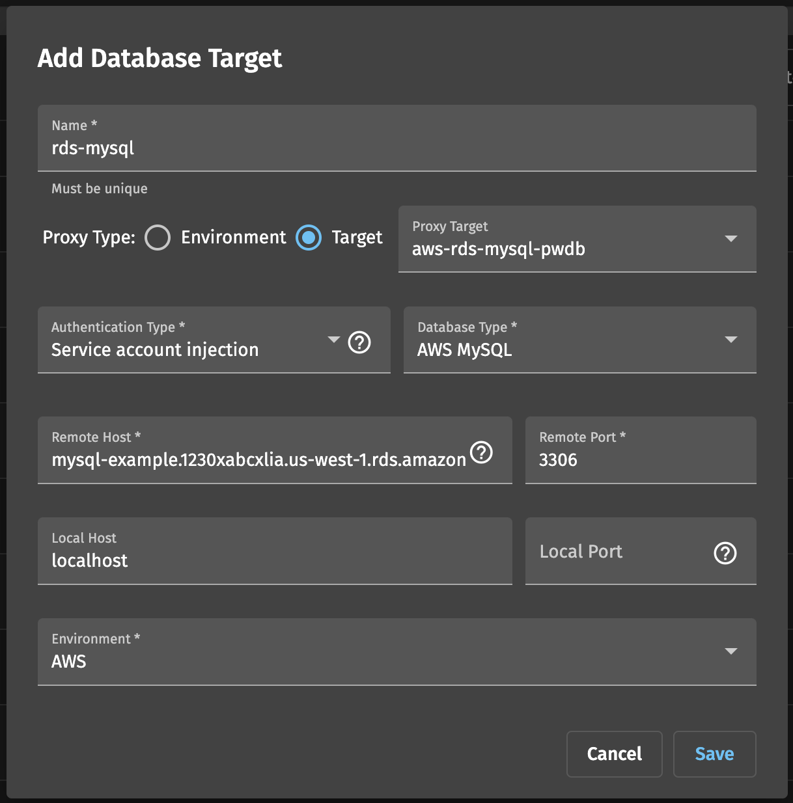This screenshot has height=803, width=793.
Task: Select the Environment proxy type label
Action: point(234,238)
